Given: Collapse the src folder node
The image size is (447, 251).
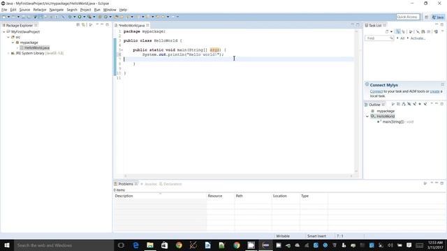Looking at the screenshot, I should tap(8, 37).
